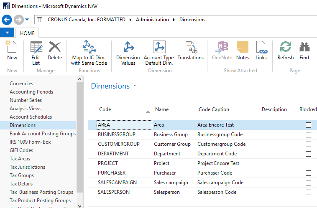
Task: Open Tax Details in navigation pane
Action: click(21, 184)
